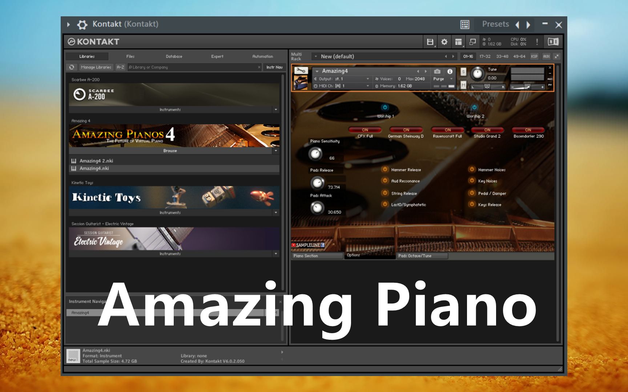Viewport: 628px width, 392px height.
Task: Click the KSP button in Multi Rack
Action: 534,56
